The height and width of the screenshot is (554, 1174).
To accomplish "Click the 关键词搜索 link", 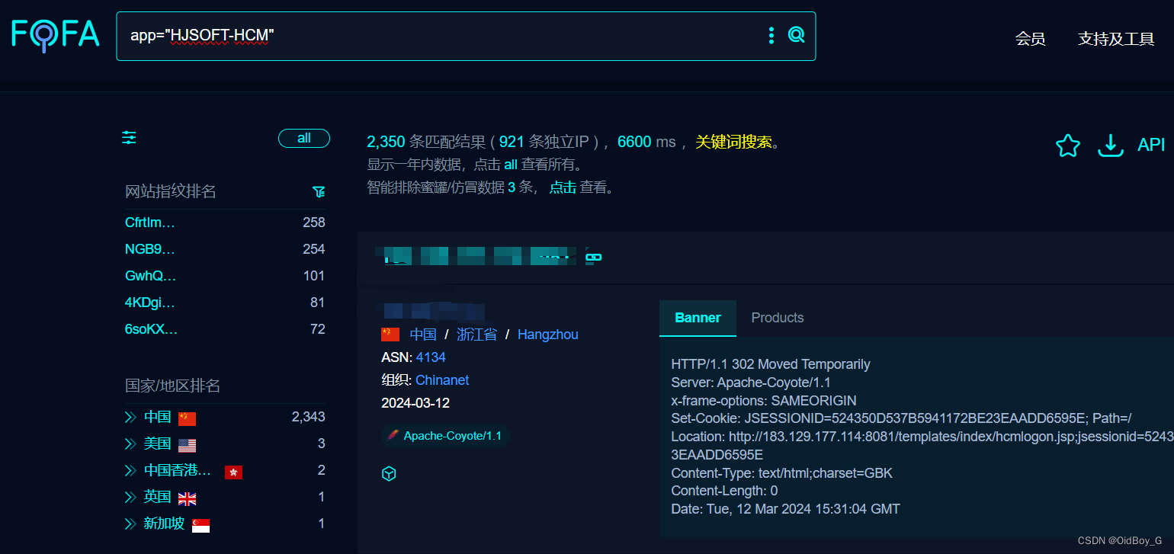I will (x=733, y=142).
